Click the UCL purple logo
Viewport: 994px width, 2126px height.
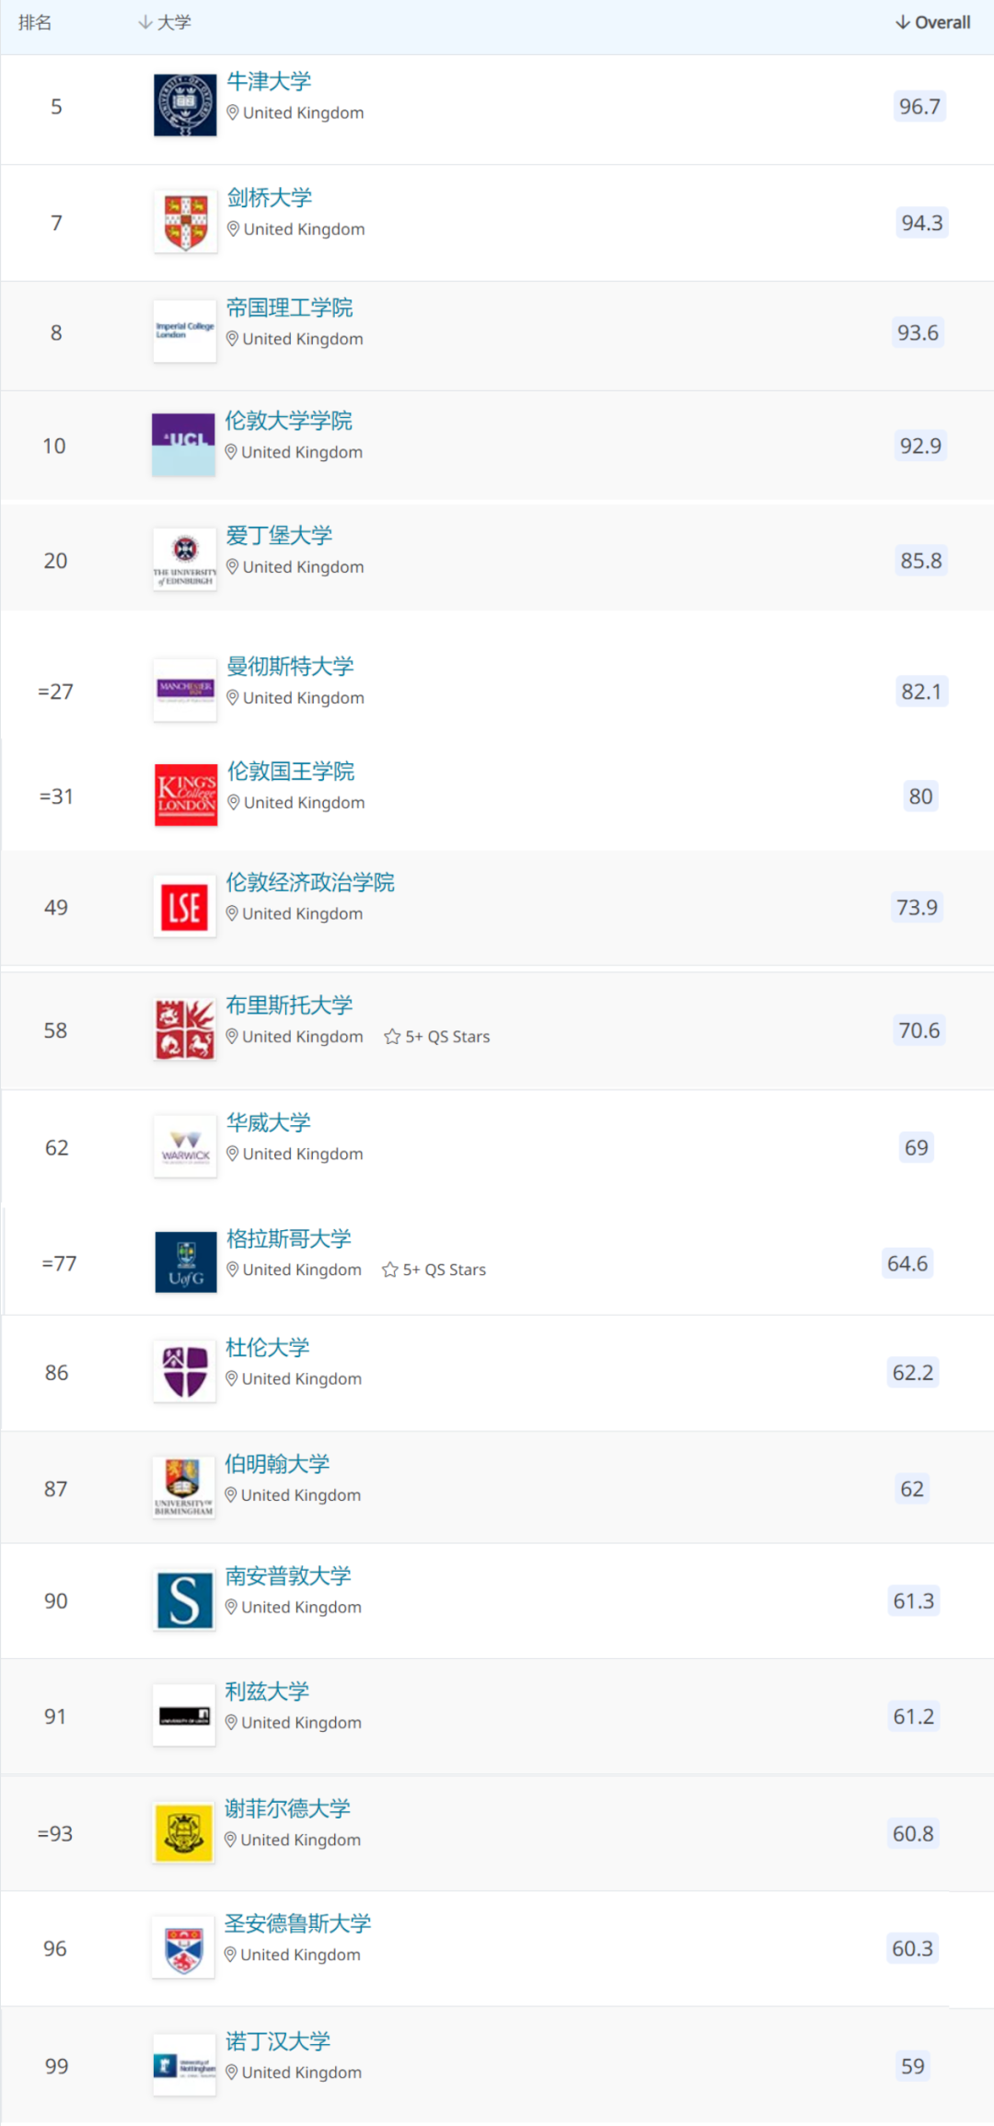pos(183,445)
